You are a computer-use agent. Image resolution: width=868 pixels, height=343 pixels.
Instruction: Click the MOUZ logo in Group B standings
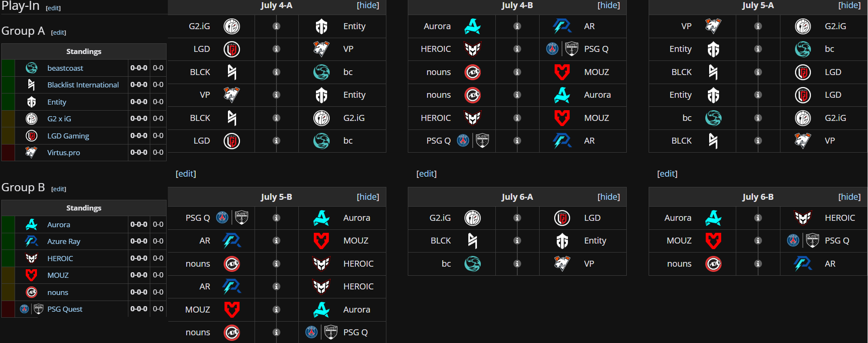(x=31, y=275)
